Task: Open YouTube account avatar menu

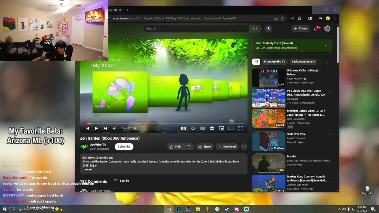Action: [327, 28]
